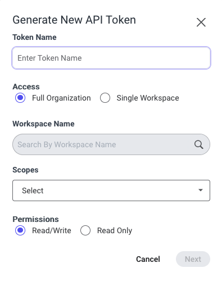Image resolution: width=222 pixels, height=286 pixels.
Task: Click the Generate New API Token title
Action: [x=74, y=20]
